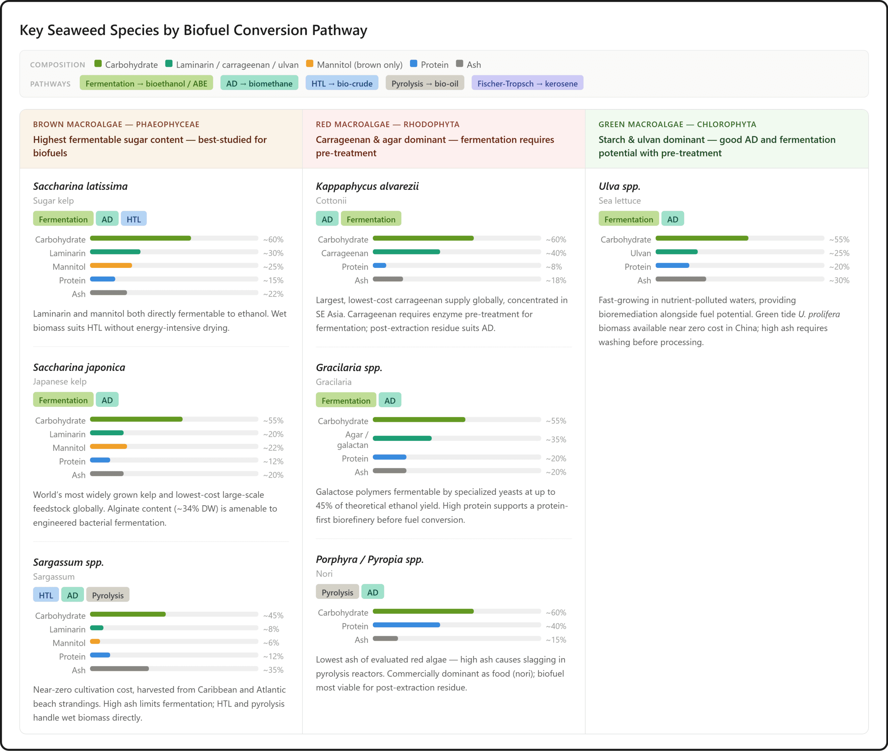
Task: Select the 'Fermentation → bioethanol / ABE' pathway tag
Action: (146, 83)
